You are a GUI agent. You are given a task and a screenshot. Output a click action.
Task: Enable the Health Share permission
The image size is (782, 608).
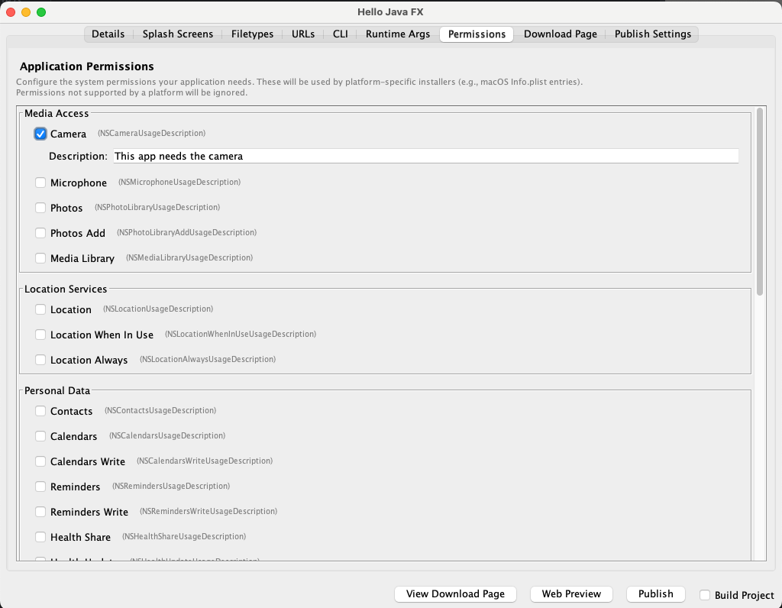[40, 537]
